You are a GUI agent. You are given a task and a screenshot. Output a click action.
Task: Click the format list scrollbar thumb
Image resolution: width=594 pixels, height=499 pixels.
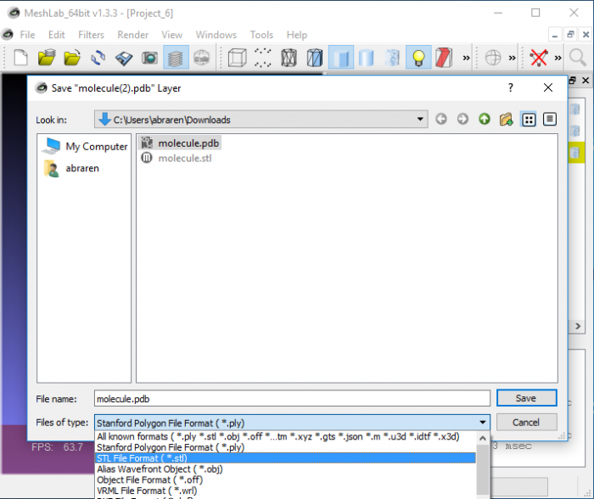tap(483, 469)
